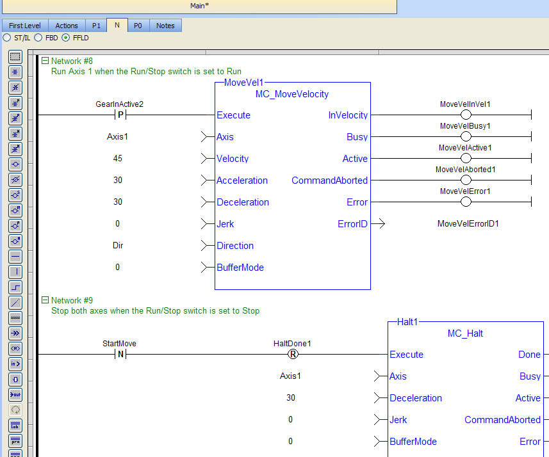Insert an 'in' input variable
Viewport: 549px width, 457px height.
(x=15, y=364)
